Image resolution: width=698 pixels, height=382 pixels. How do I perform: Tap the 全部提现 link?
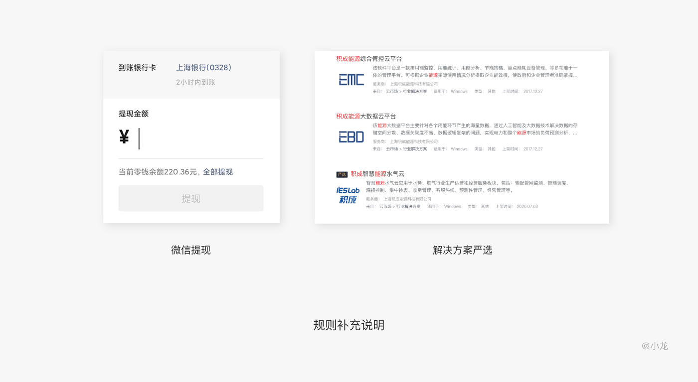[217, 172]
